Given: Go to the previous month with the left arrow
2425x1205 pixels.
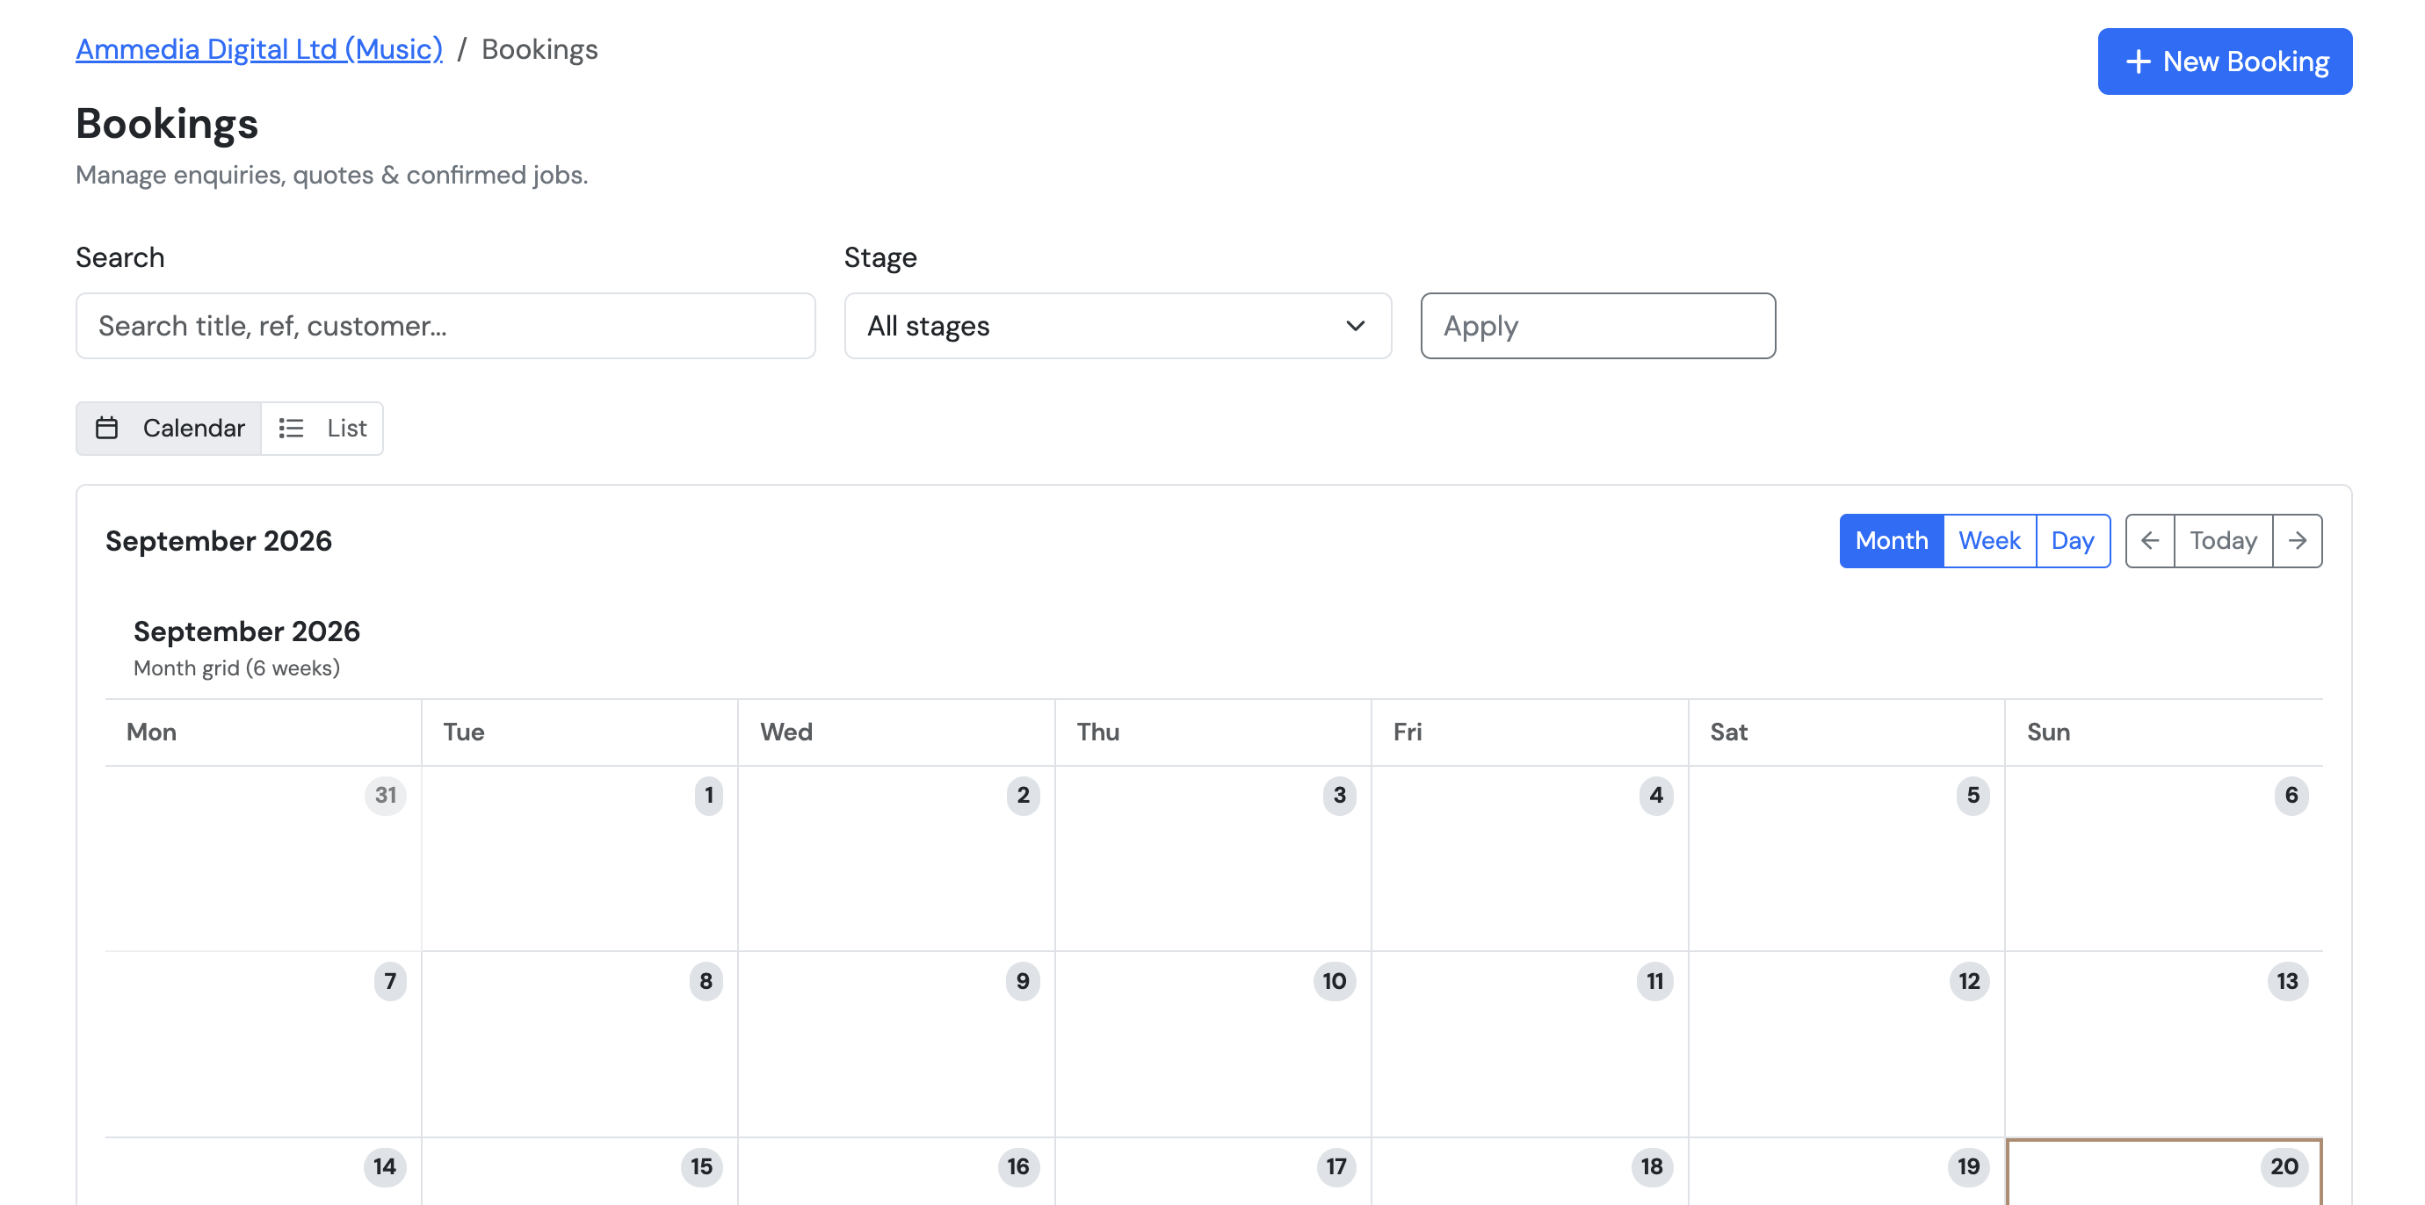Looking at the screenshot, I should click(x=2149, y=540).
